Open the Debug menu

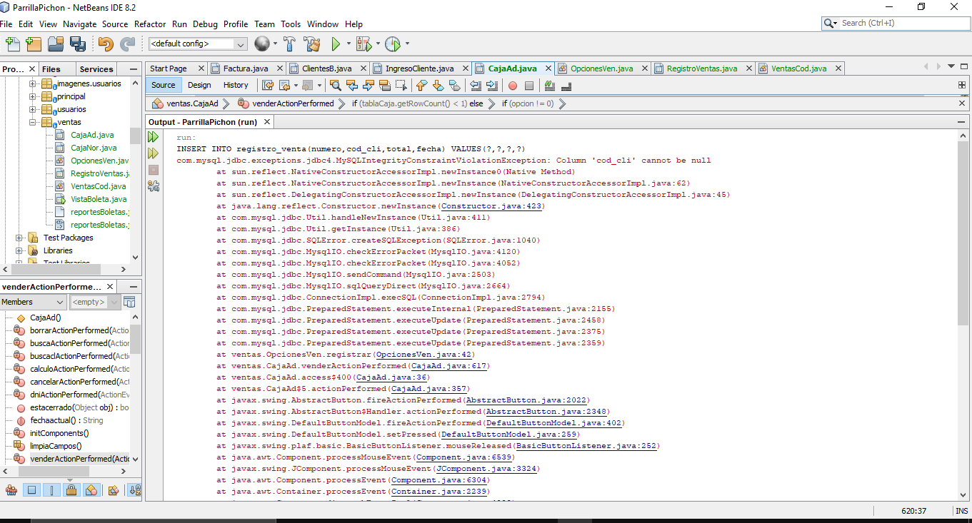click(205, 24)
